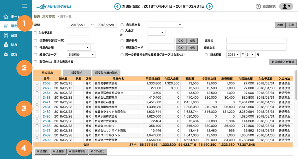Open the hamburger menu icon
The image size is (298, 159).
coord(25,6)
